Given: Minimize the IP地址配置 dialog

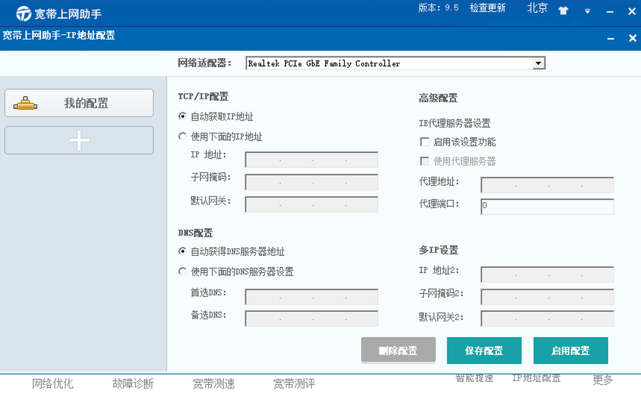Looking at the screenshot, I should tap(611, 38).
